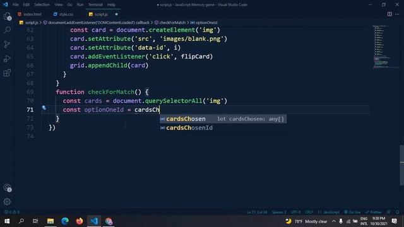Show hidden system tray icons
Screen dimensions: 404x227
[x=334, y=221]
